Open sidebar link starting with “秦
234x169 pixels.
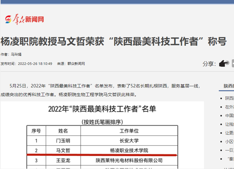point(230,159)
